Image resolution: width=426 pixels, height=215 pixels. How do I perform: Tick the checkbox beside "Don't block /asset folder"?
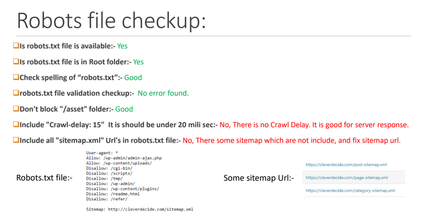click(x=16, y=109)
